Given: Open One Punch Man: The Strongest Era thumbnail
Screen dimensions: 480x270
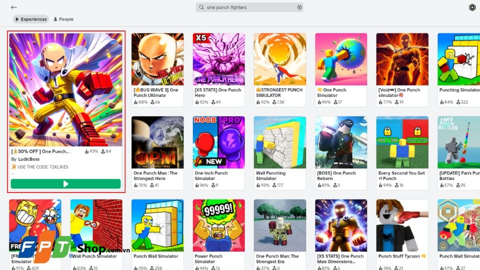Looking at the screenshot, I should click(x=280, y=225).
